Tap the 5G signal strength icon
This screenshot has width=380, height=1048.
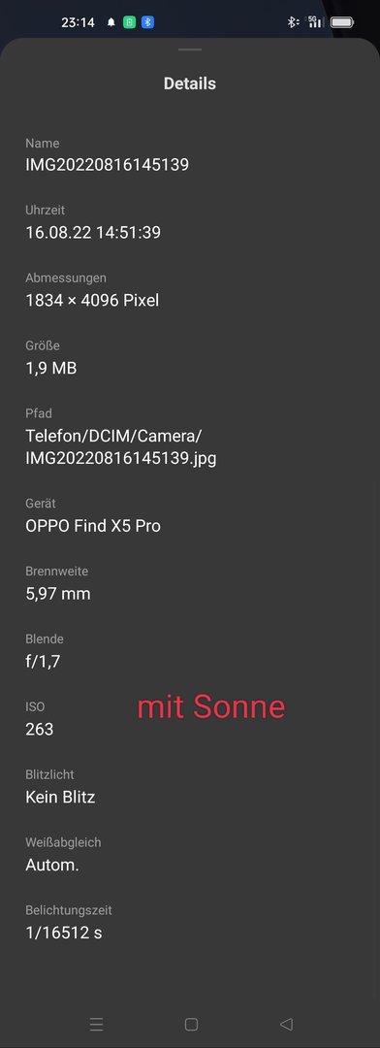point(315,22)
